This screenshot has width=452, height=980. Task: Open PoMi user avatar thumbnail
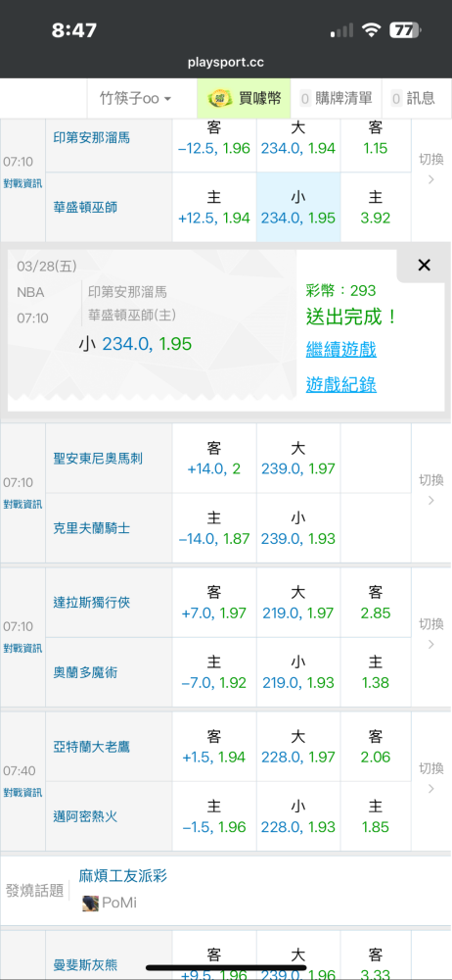[x=91, y=903]
